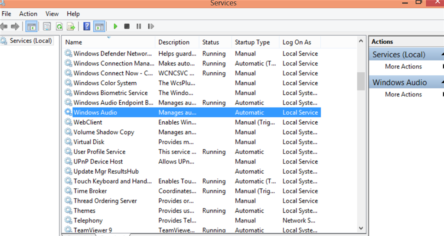Viewport: 444px width, 236px height.
Task: Click gear icon beside Virtual Disk
Action: coord(68,142)
